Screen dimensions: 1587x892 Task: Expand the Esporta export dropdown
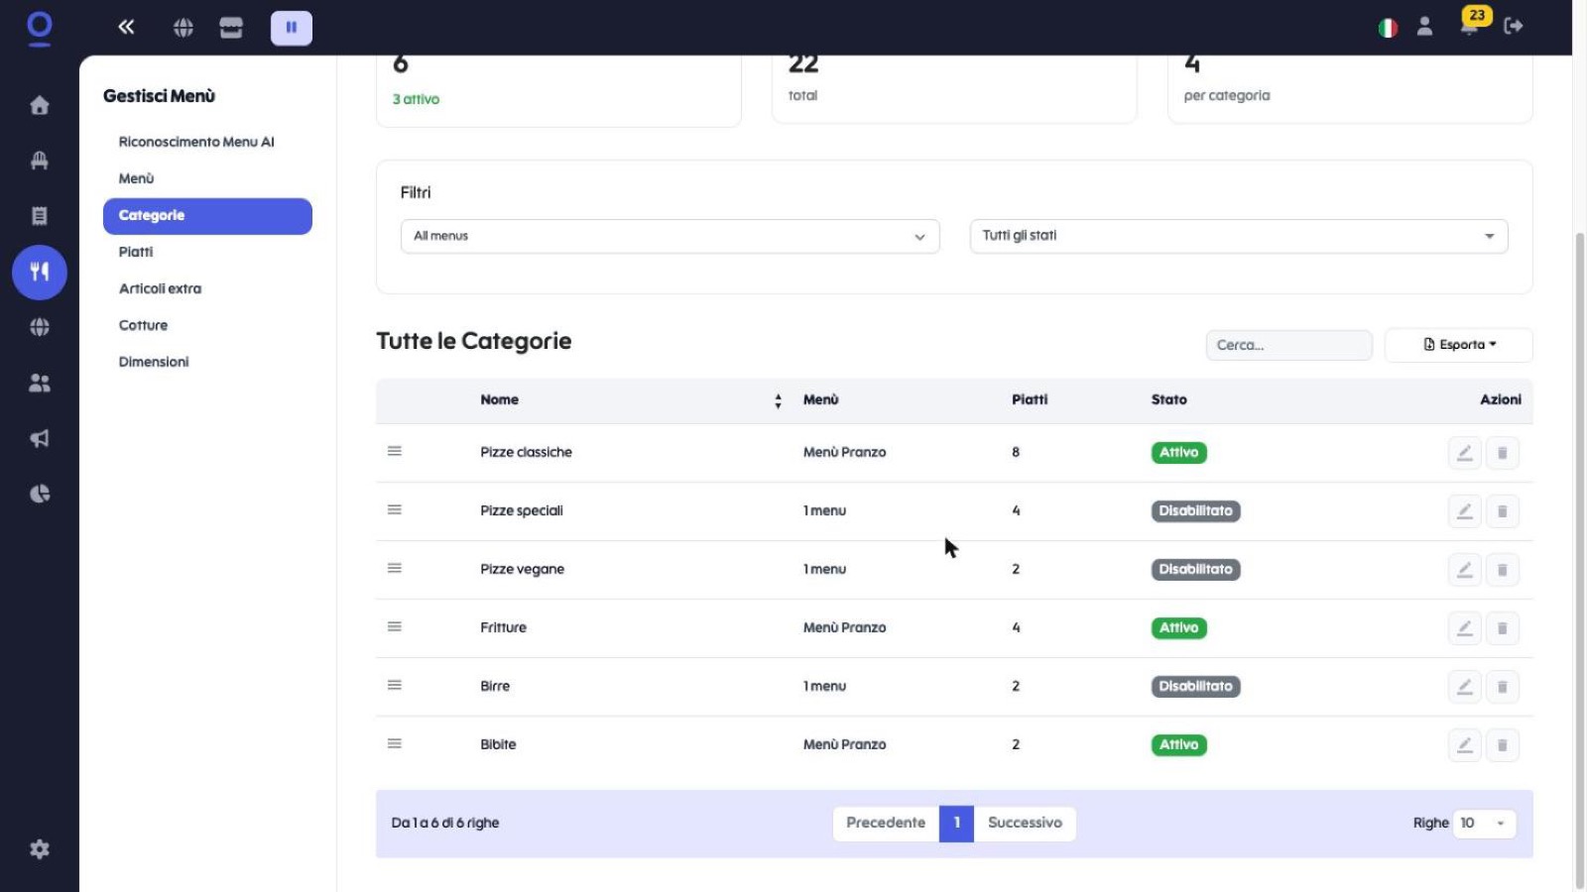tap(1459, 345)
